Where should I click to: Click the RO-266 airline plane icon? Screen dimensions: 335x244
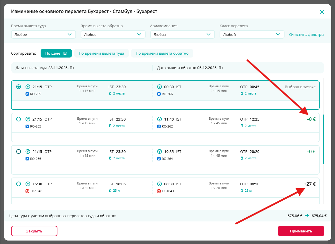pyautogui.click(x=159, y=94)
